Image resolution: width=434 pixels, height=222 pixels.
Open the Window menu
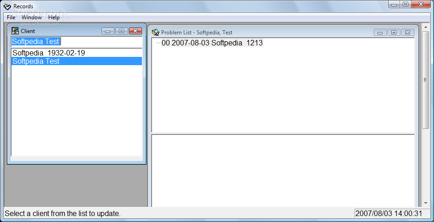(32, 17)
